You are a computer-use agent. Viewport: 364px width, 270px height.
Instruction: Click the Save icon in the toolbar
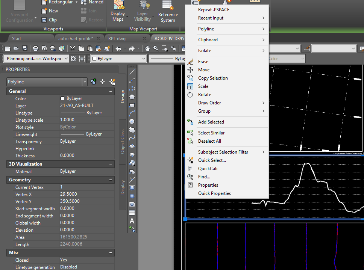pos(25,48)
